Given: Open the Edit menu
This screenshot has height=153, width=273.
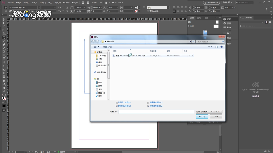Looking at the screenshot, I should coord(19,2).
